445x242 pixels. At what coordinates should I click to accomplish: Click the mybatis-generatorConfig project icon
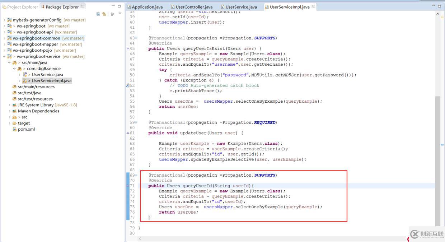coord(10,20)
